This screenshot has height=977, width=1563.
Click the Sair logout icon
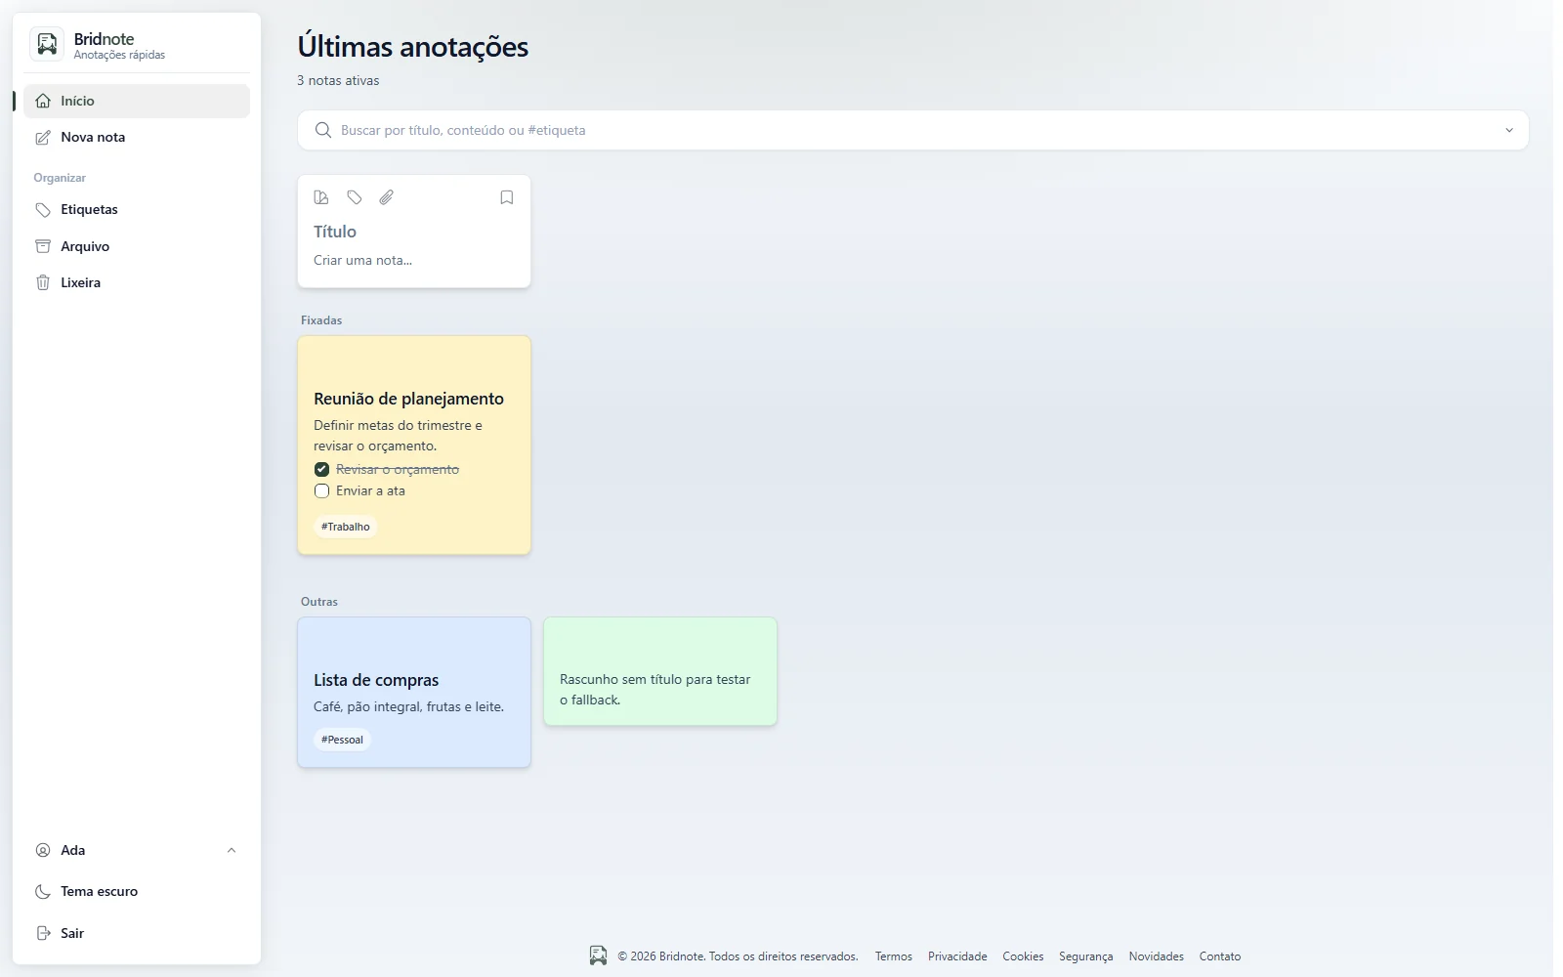pos(43,933)
